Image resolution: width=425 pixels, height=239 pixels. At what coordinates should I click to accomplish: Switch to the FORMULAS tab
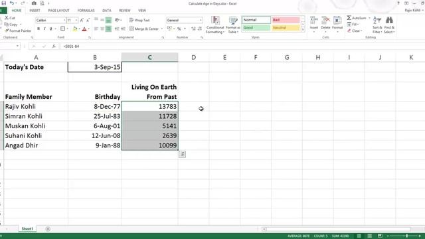click(86, 11)
